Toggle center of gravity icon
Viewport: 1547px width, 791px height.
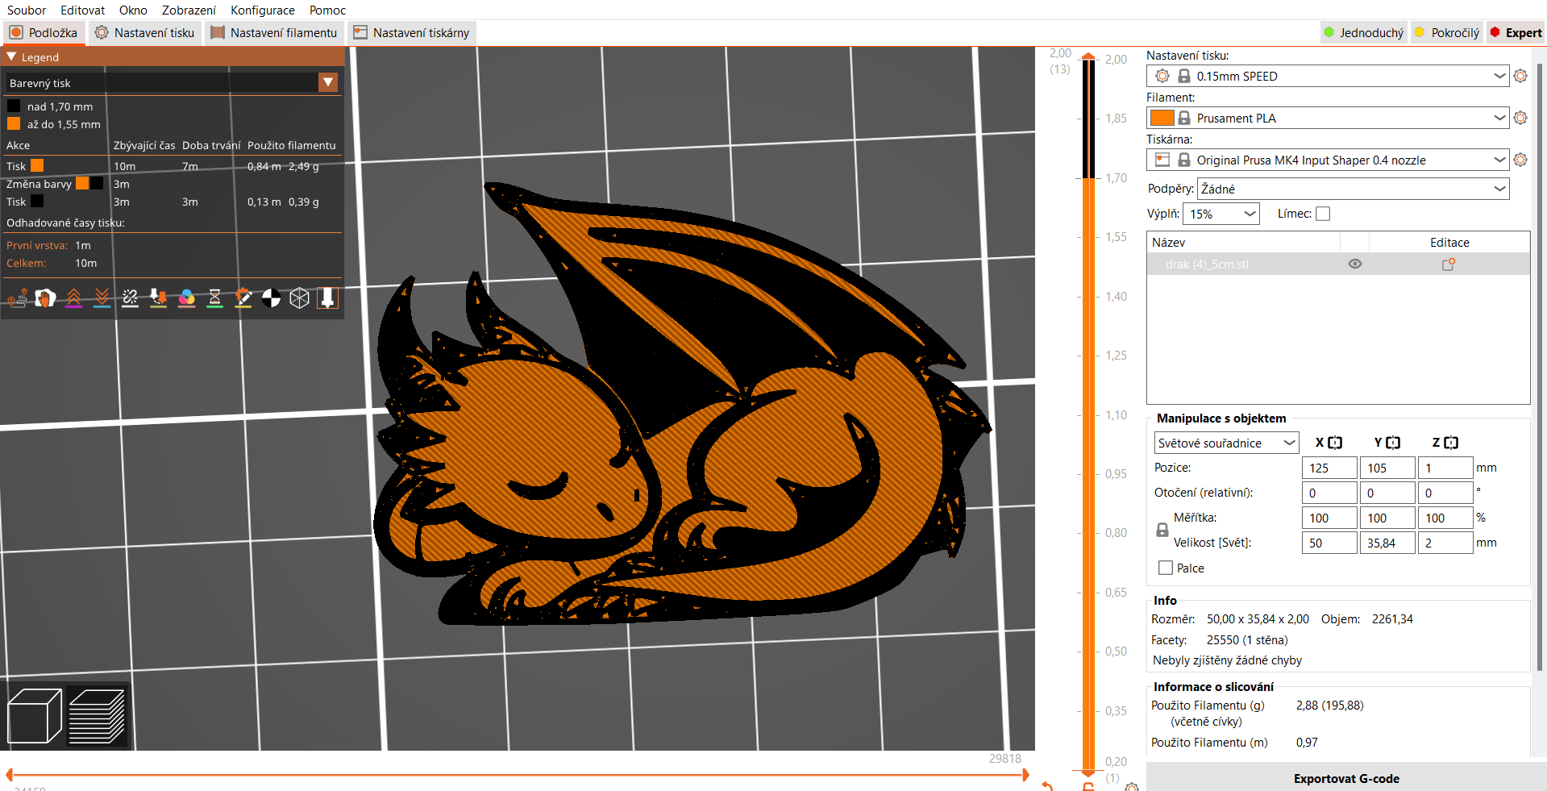(271, 298)
